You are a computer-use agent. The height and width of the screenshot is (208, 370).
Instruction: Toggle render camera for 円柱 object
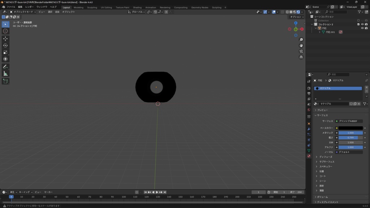point(366,28)
